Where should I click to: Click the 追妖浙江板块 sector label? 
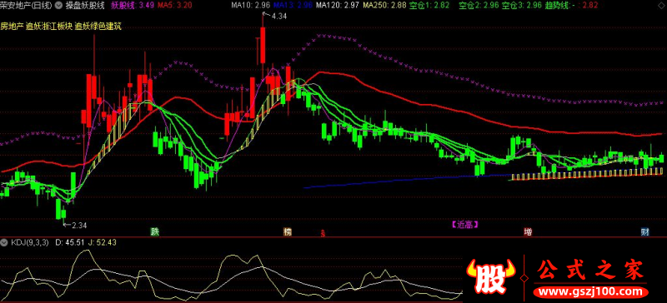pos(49,27)
